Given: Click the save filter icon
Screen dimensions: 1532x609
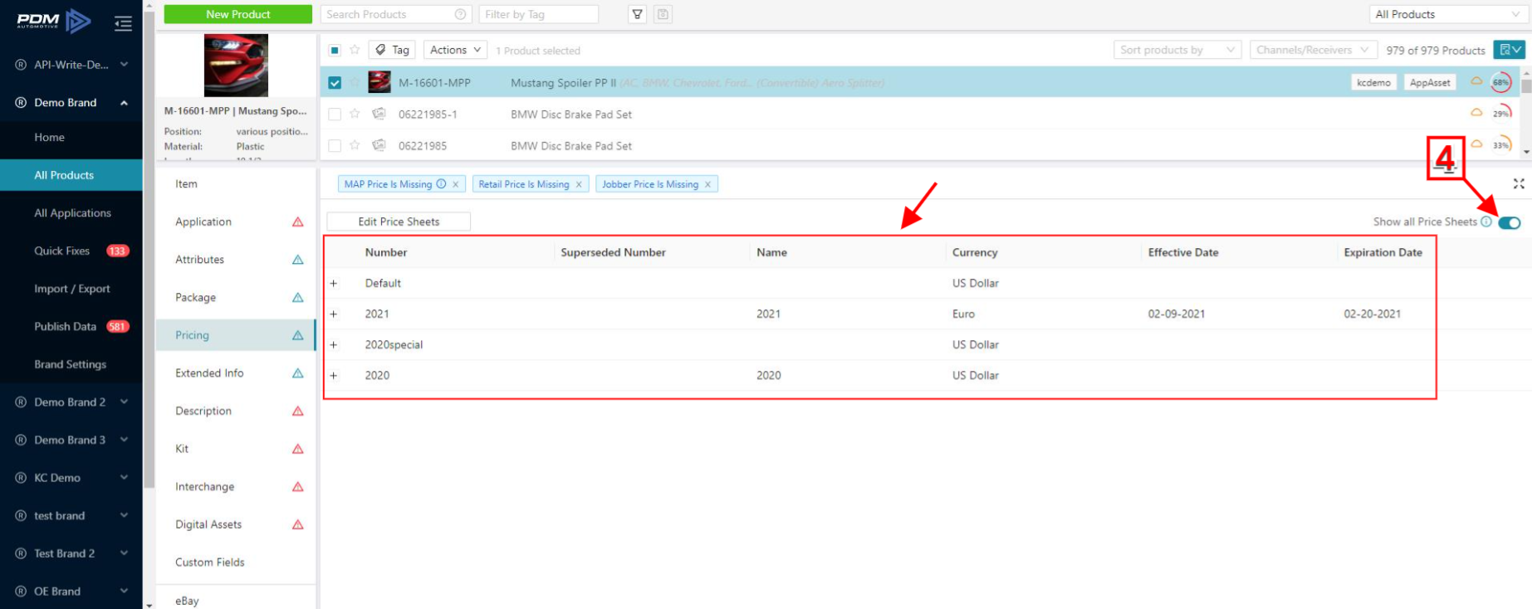Looking at the screenshot, I should point(663,14).
